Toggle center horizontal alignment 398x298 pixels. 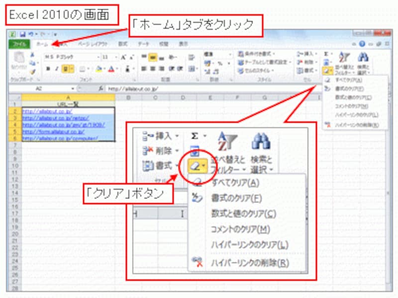click(153, 69)
